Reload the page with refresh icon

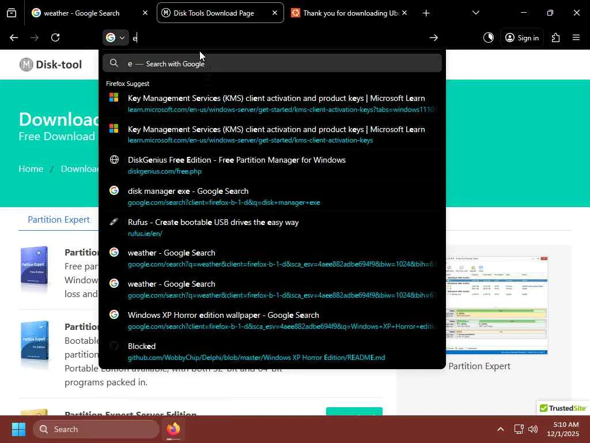(x=55, y=37)
